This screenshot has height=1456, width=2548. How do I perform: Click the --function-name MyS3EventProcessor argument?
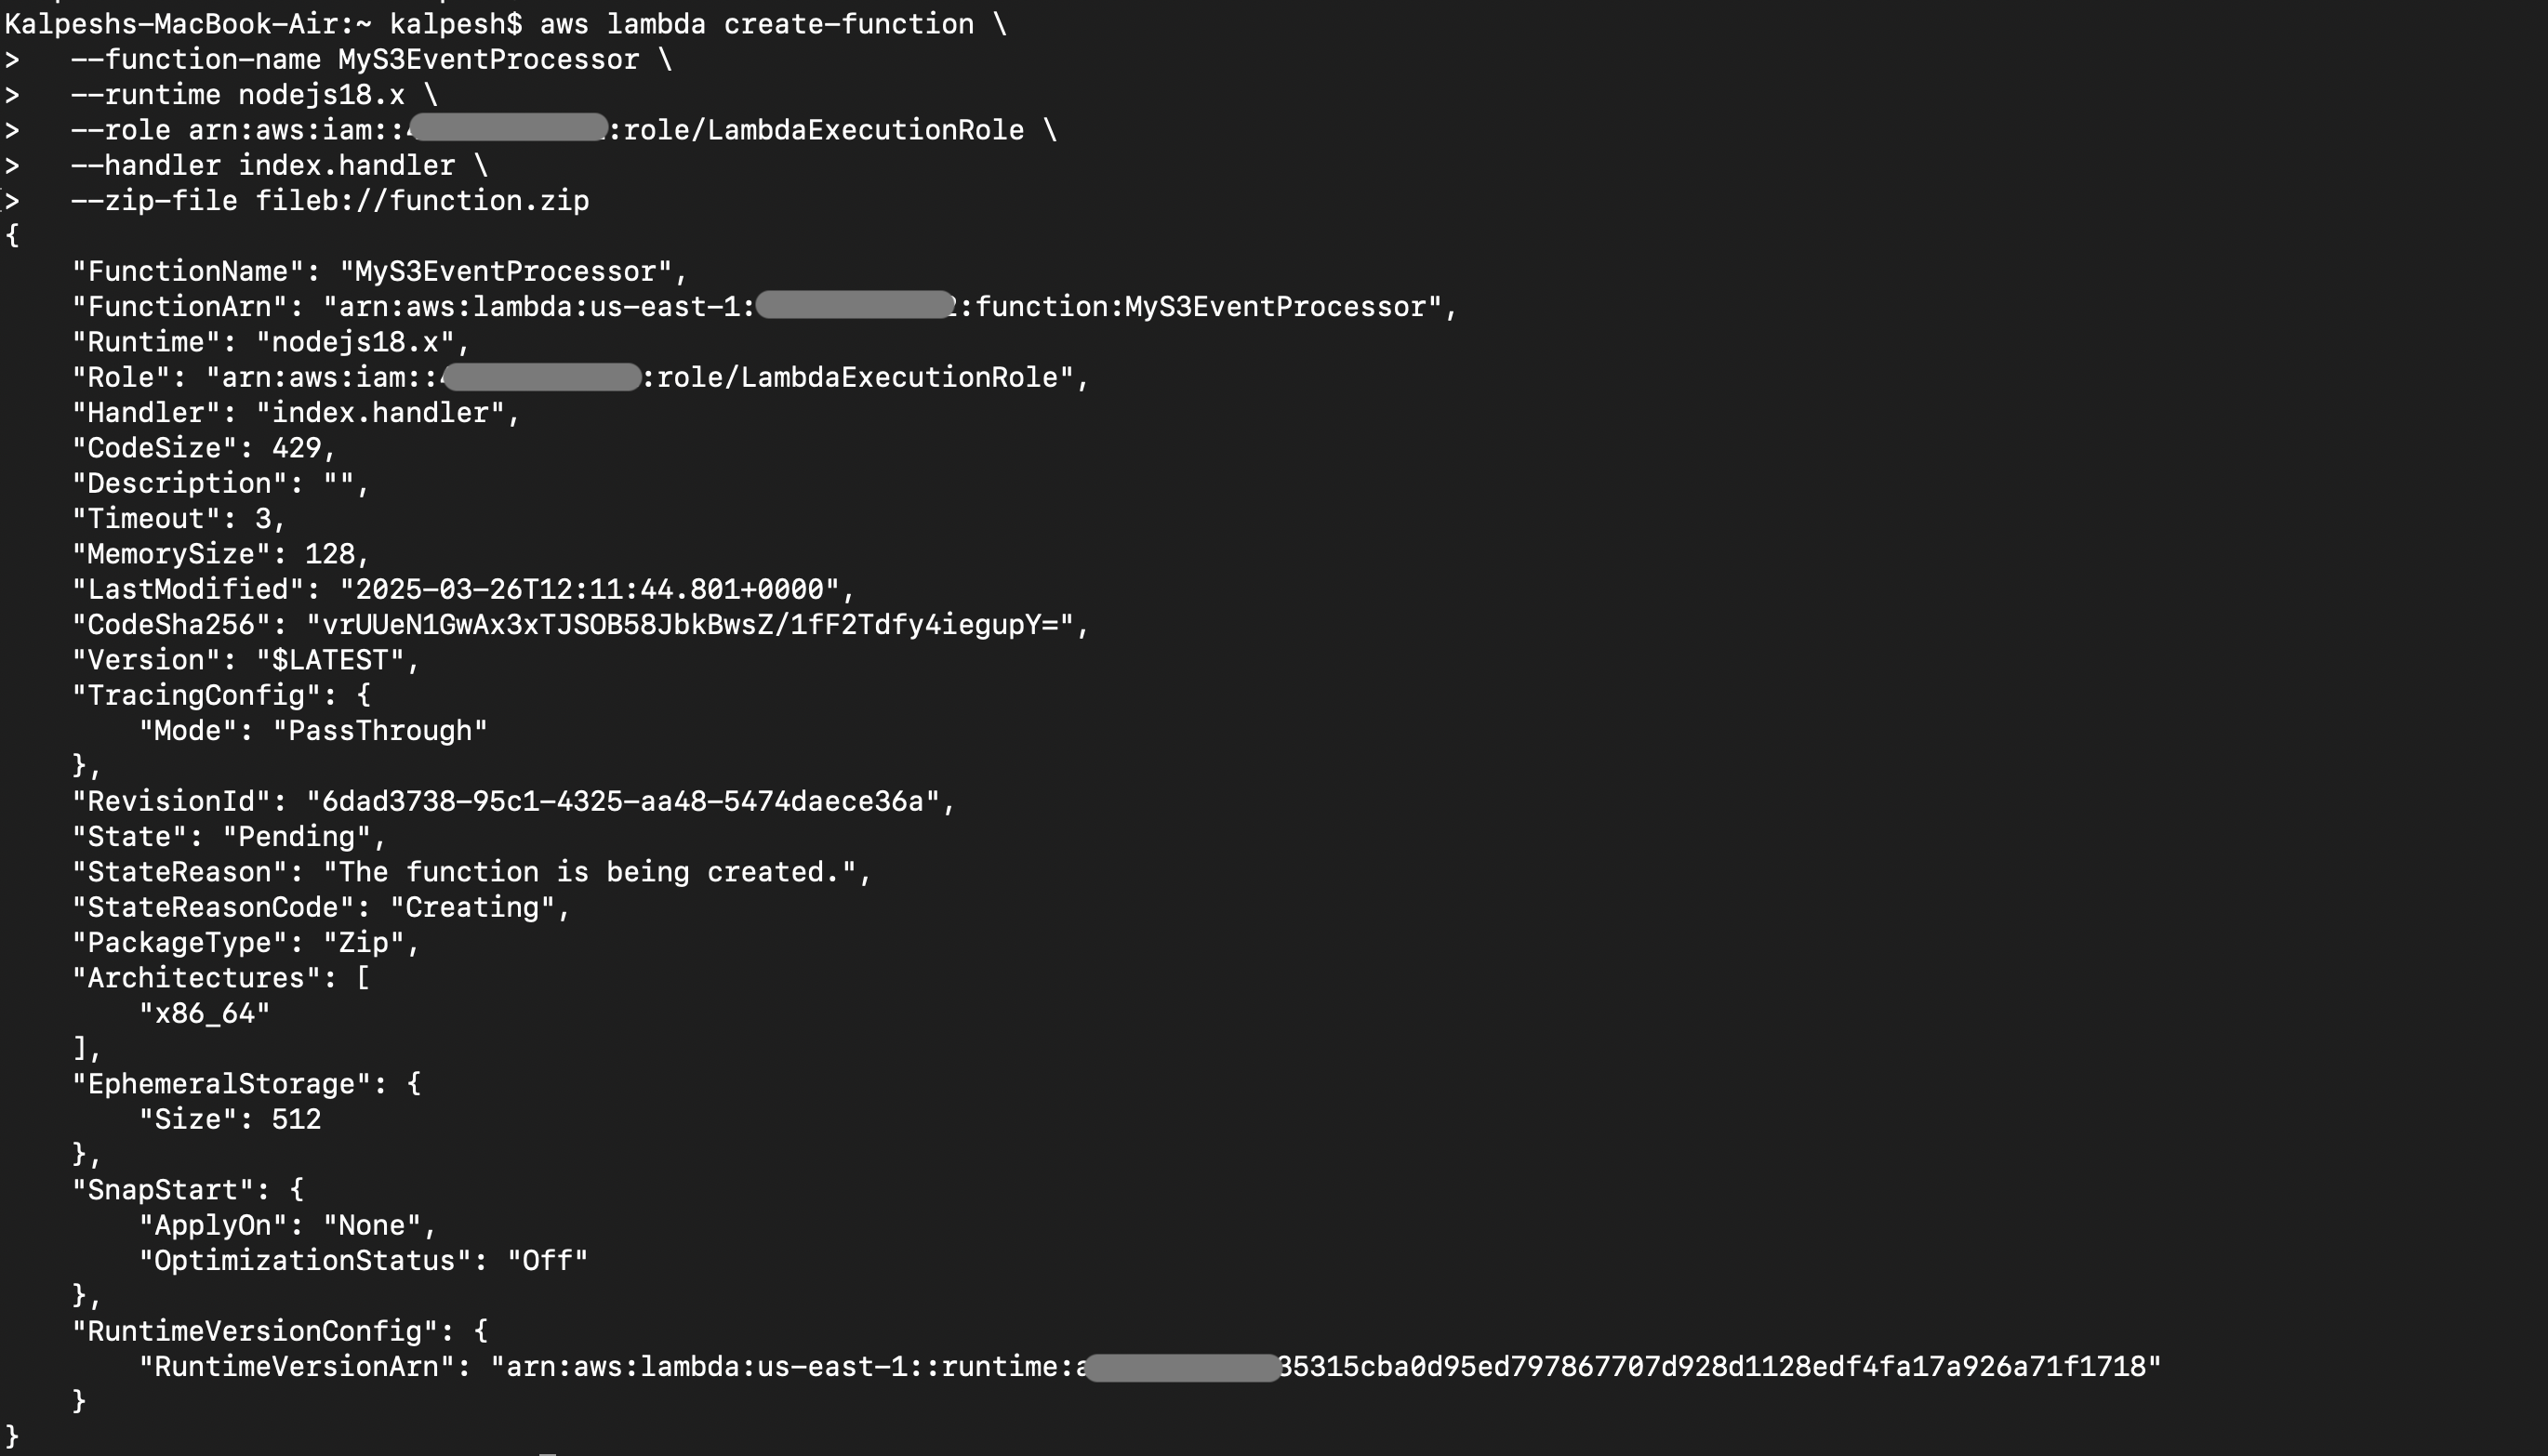[x=371, y=59]
